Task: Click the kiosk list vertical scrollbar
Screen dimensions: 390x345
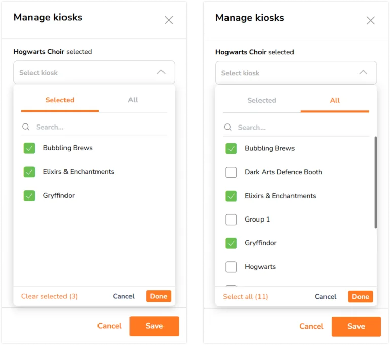Action: (x=375, y=182)
